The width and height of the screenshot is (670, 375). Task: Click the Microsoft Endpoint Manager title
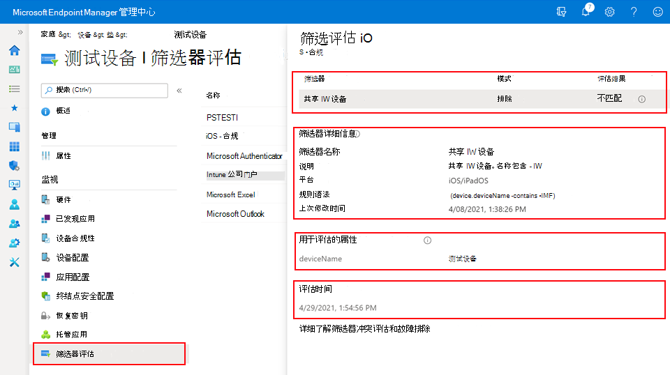click(x=84, y=12)
